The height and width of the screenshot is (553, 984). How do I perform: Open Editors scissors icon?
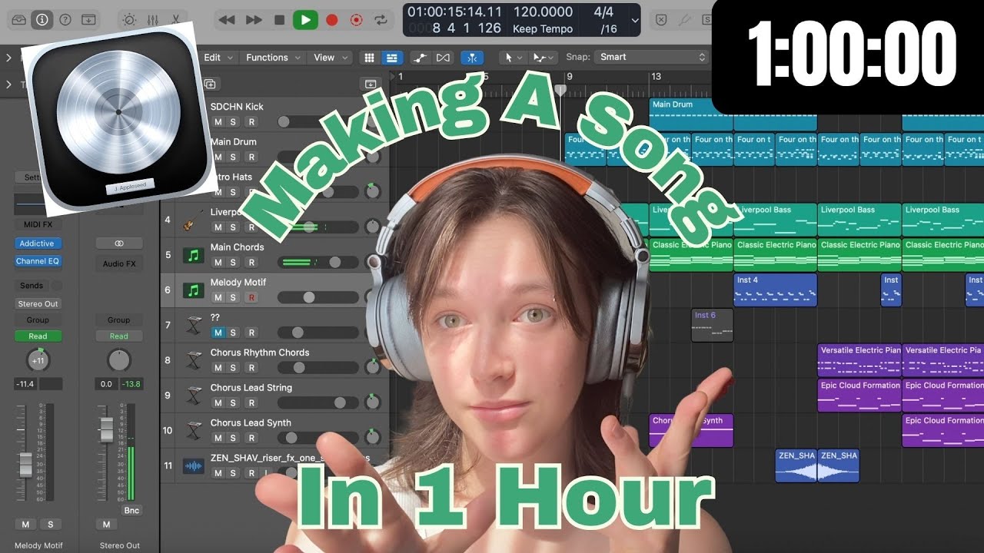[x=176, y=20]
